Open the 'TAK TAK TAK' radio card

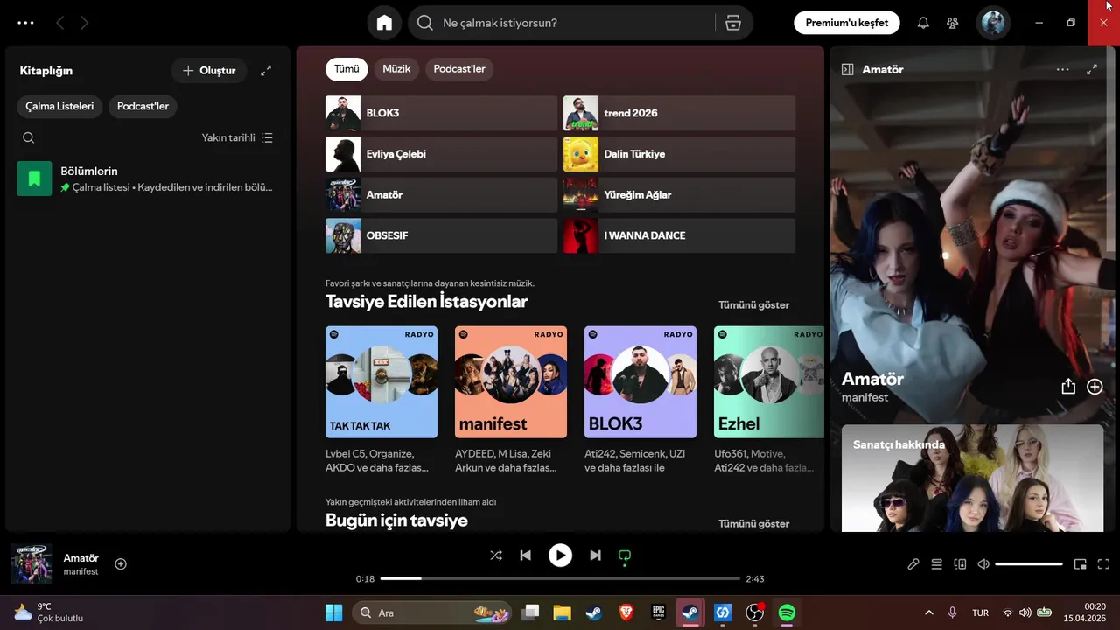381,400
